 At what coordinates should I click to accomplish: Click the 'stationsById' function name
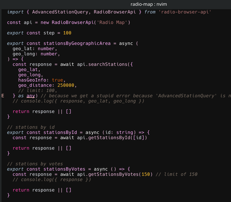click(60, 132)
